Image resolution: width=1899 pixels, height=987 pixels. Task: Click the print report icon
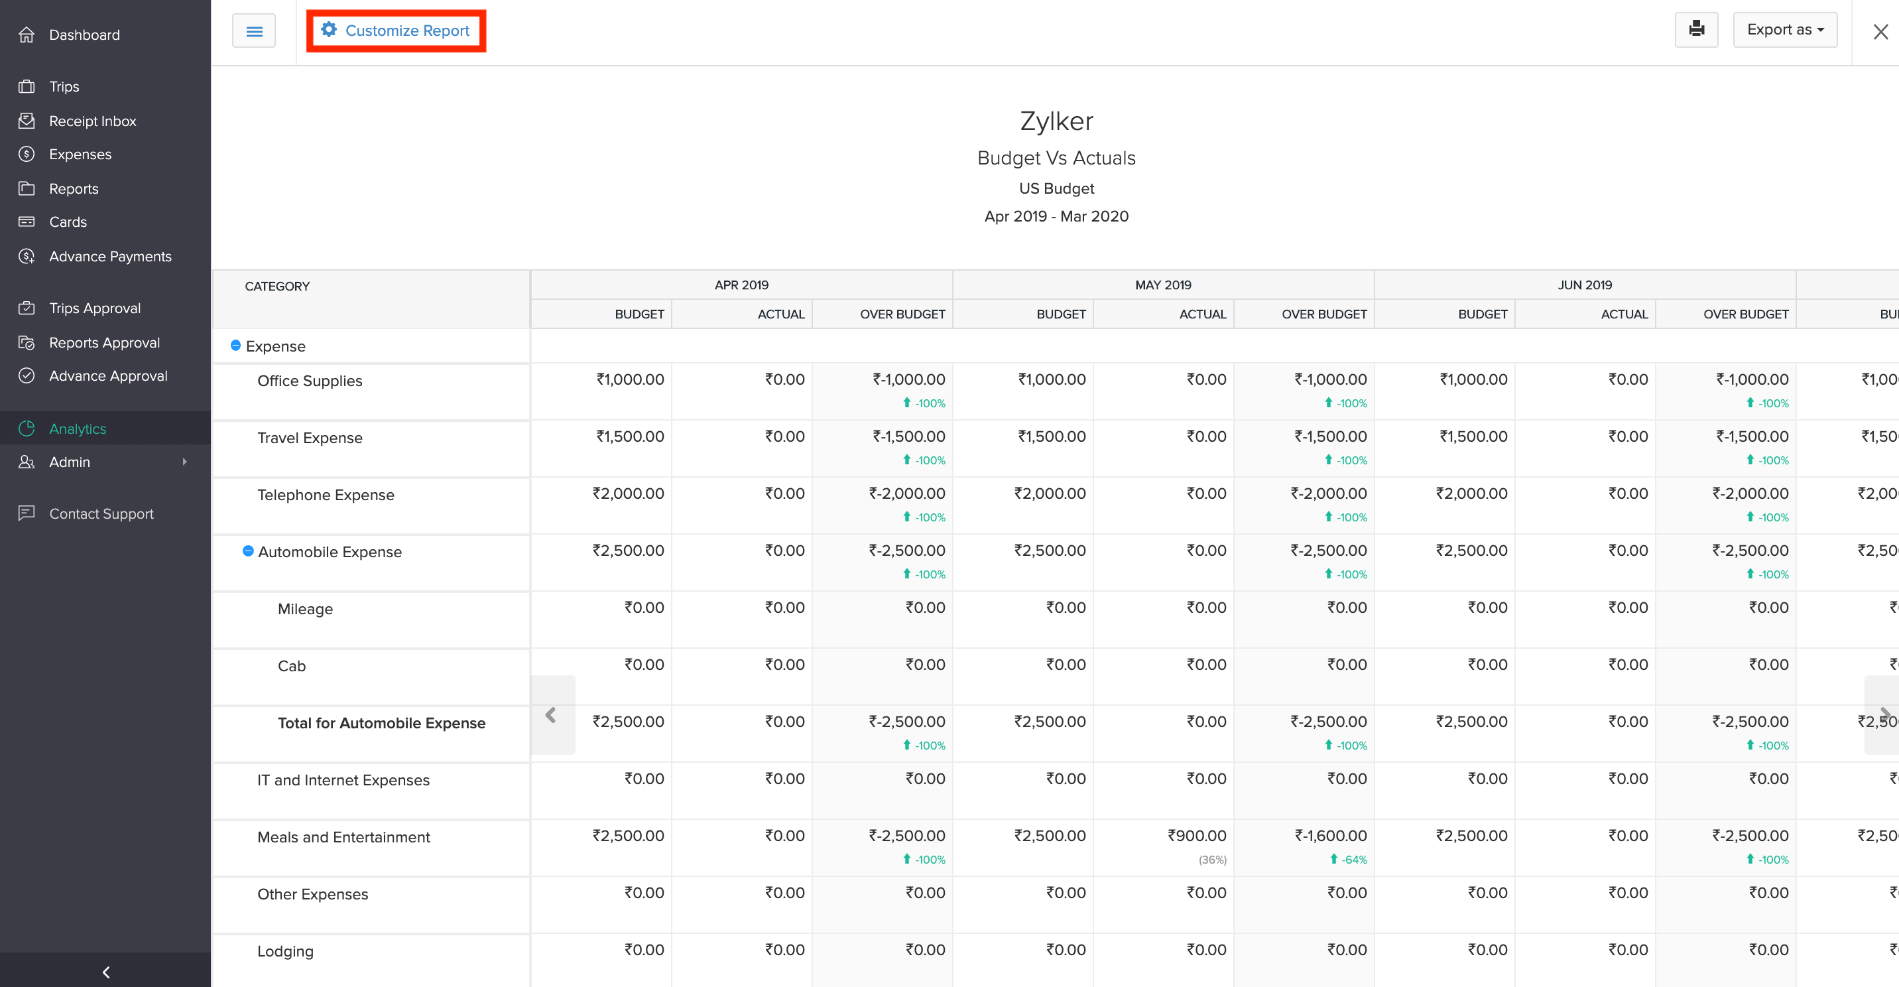1695,29
